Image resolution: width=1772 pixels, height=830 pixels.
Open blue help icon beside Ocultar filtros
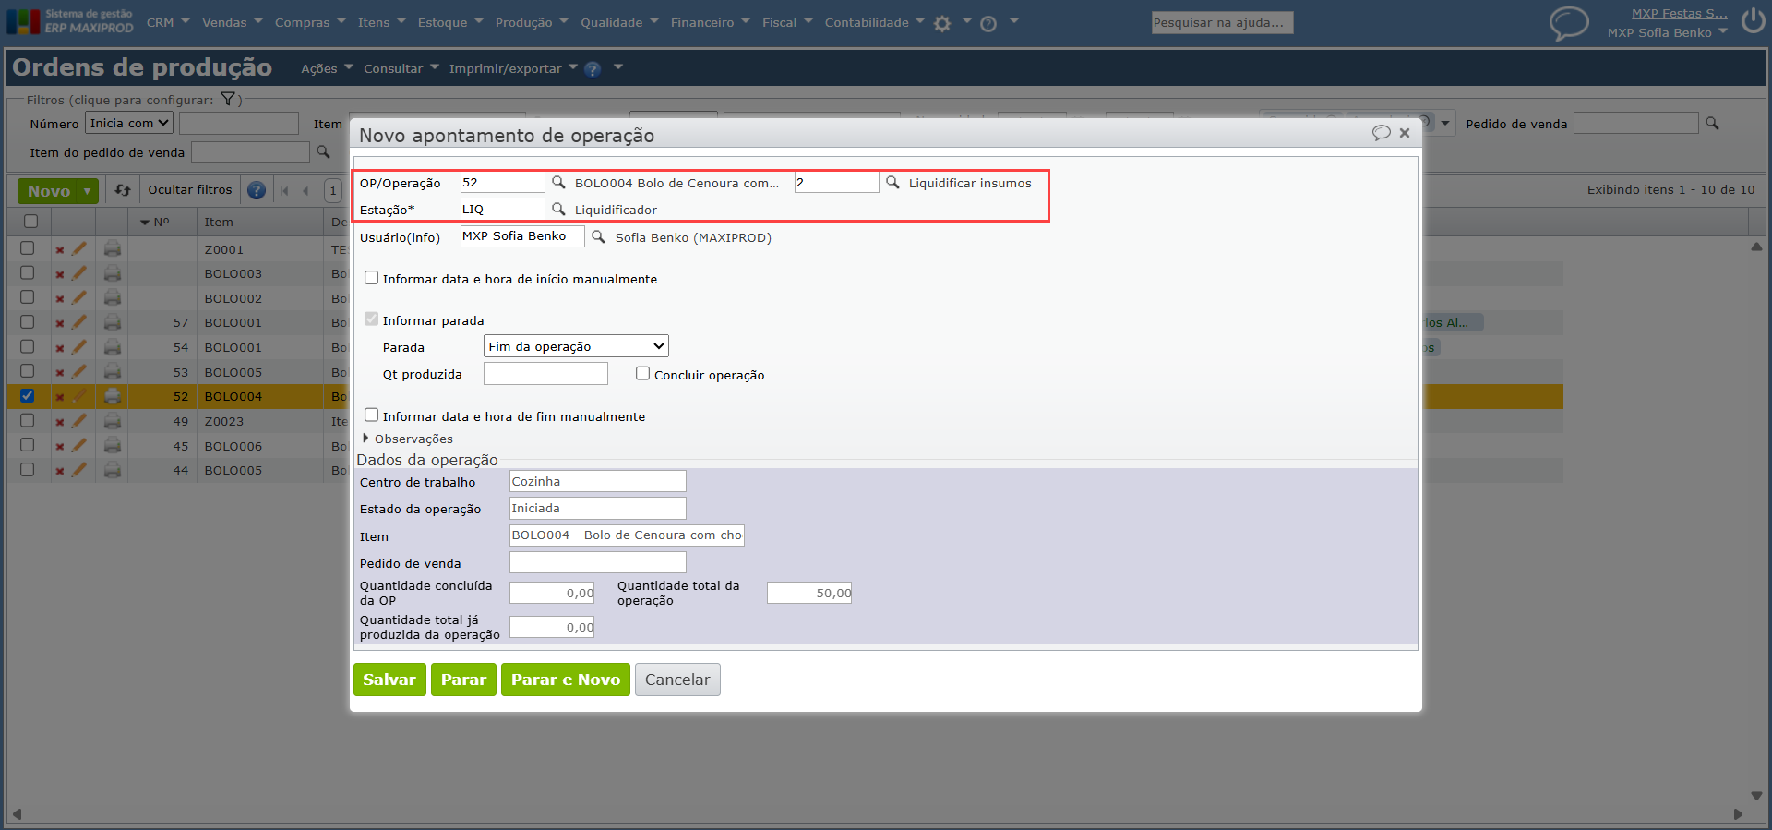(257, 190)
